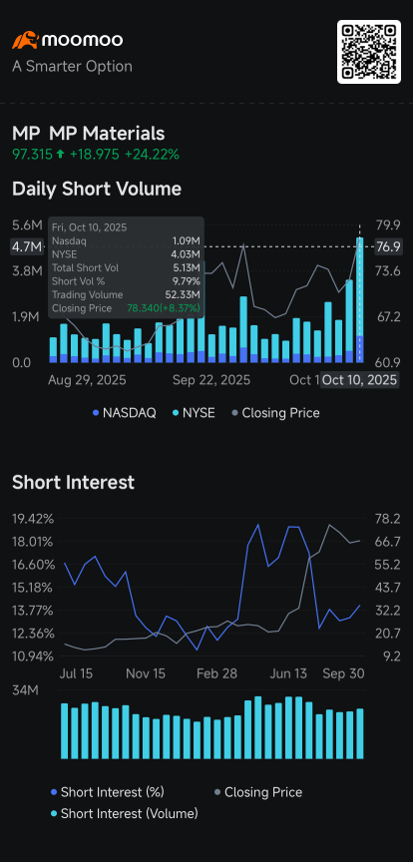Click the Aug 29, 2025 axis date
Screen dimensions: 413x862
point(87,380)
